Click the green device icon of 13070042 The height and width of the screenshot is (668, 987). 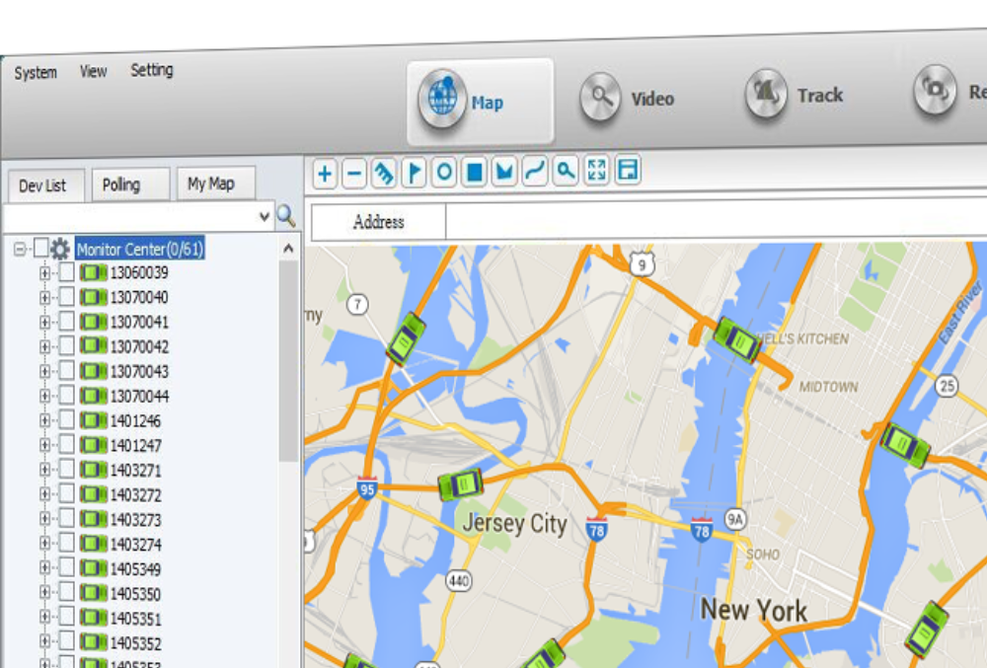pyautogui.click(x=93, y=345)
